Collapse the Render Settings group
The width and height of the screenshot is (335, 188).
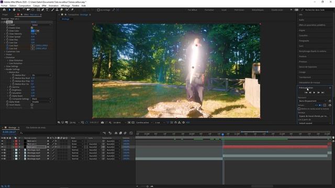[x=5, y=69]
